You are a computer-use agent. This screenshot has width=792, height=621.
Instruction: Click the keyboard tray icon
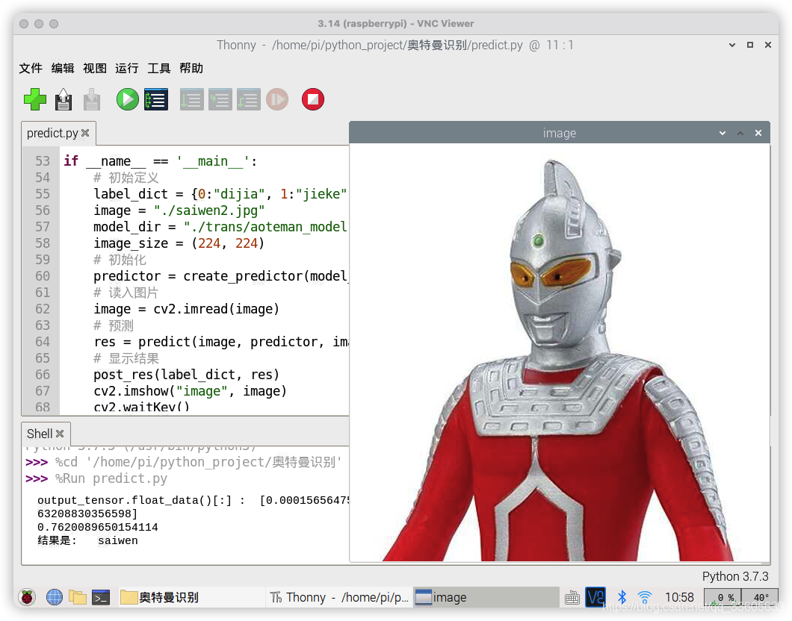pyautogui.click(x=572, y=598)
